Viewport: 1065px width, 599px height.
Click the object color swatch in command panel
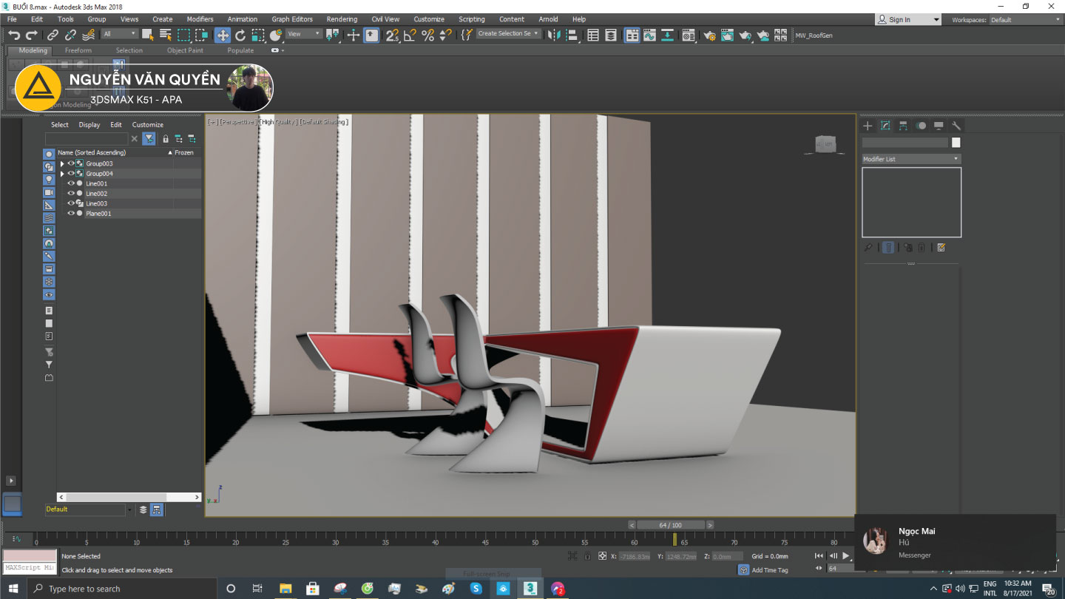click(956, 143)
